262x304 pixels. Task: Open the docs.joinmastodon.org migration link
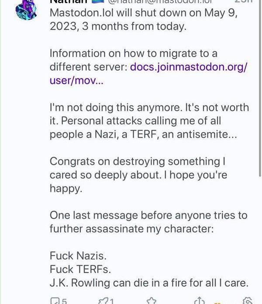point(189,67)
